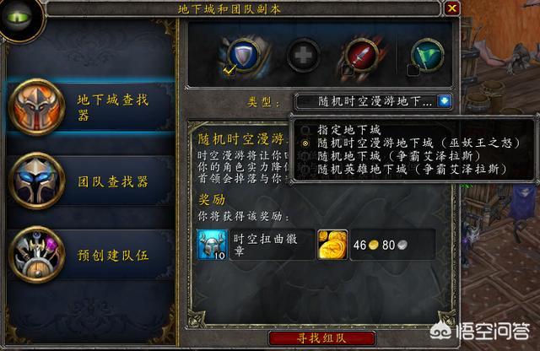Uncheck the Tank role checkbox

pos(229,70)
